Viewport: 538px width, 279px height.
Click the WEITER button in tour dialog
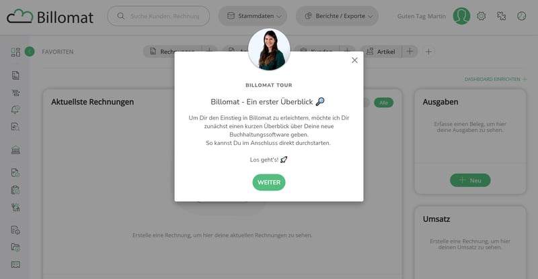268,182
